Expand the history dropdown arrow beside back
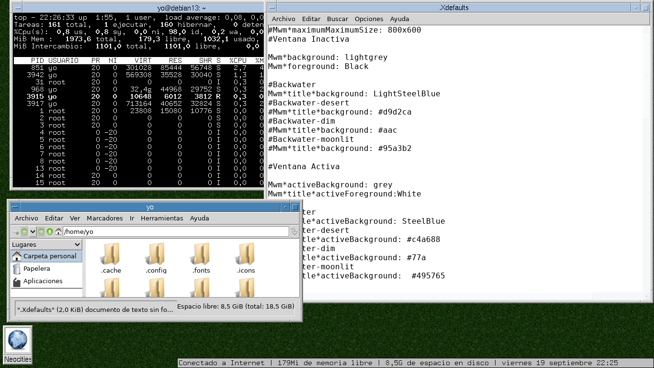 (33, 232)
